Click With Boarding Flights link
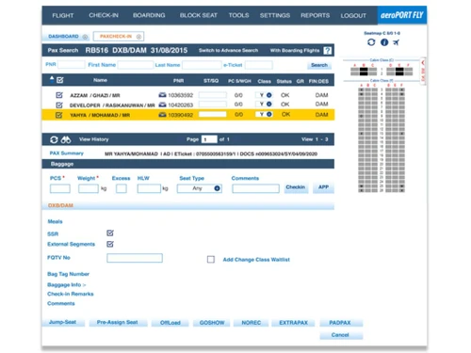The height and width of the screenshot is (353, 471). coord(295,50)
